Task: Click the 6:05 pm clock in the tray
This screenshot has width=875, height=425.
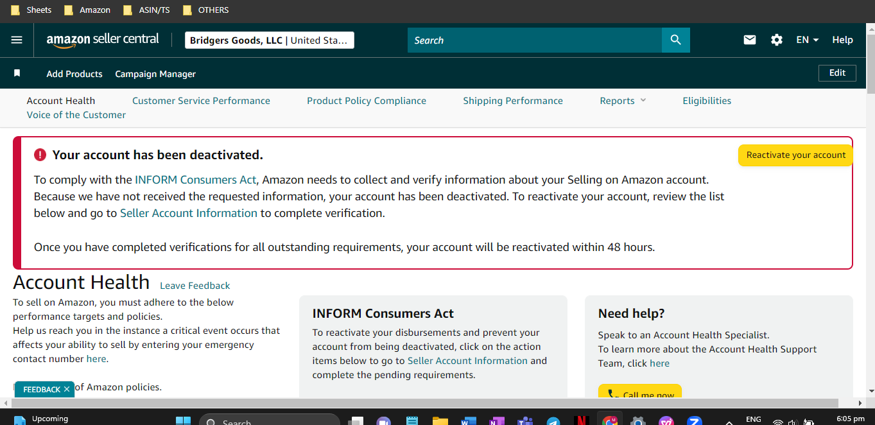Action: click(x=851, y=419)
